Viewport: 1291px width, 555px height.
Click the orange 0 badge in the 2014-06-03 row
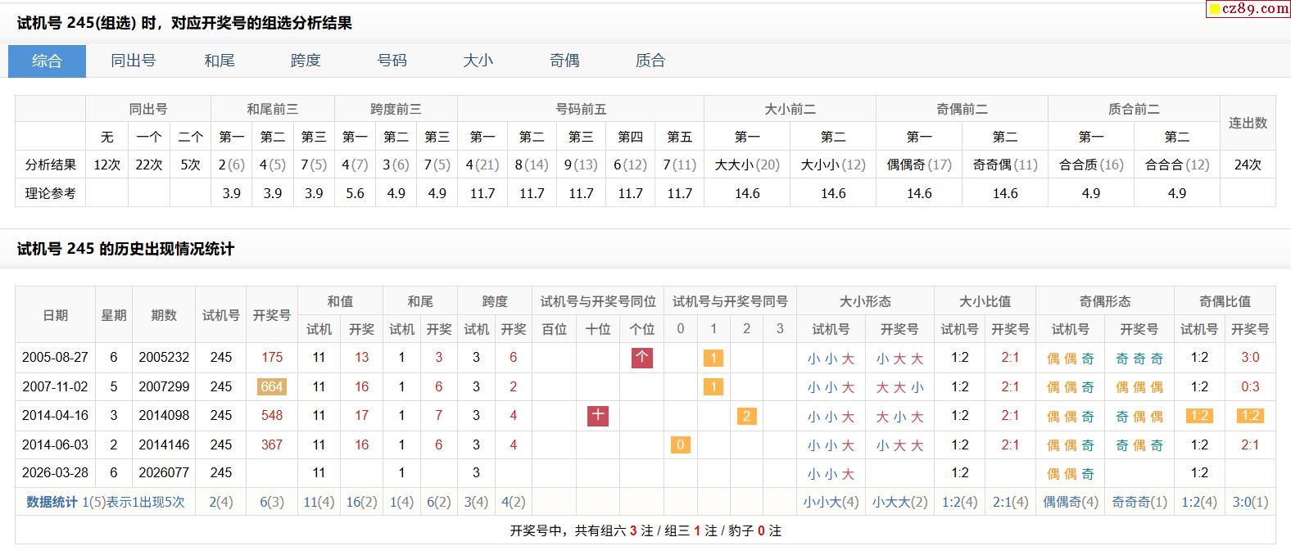click(680, 445)
